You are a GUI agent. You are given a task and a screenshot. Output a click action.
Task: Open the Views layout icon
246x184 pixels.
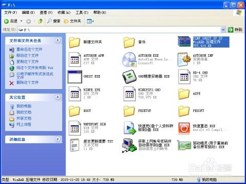pos(89,21)
